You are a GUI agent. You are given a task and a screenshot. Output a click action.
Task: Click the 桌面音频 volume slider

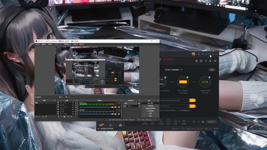(96, 114)
